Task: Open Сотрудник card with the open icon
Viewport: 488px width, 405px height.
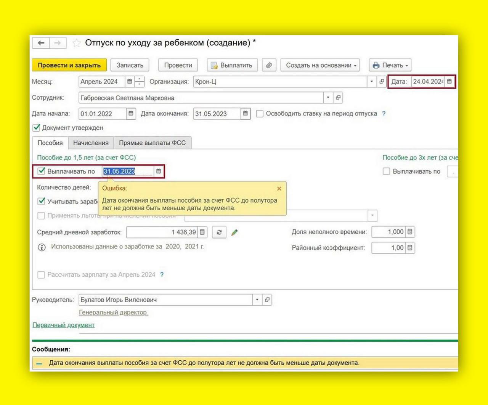Action: [338, 98]
